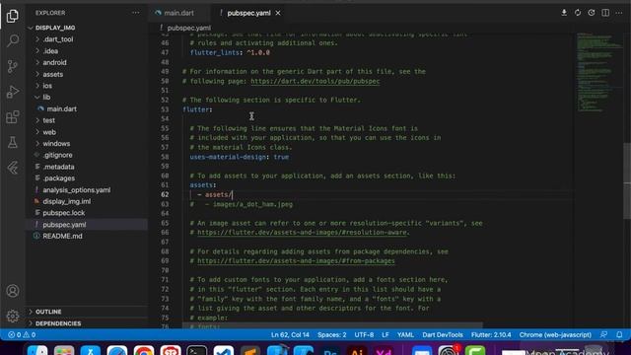This screenshot has width=631, height=355.
Task: Click the editor minimap preview
Action: [x=598, y=72]
